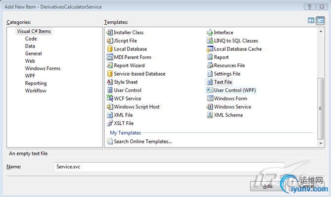331x197 pixels.
Task: Click the My Templates section header
Action: point(125,133)
